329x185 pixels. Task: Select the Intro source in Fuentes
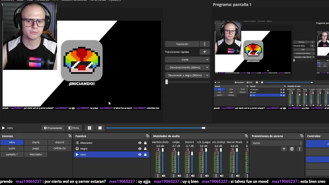pyautogui.click(x=111, y=154)
